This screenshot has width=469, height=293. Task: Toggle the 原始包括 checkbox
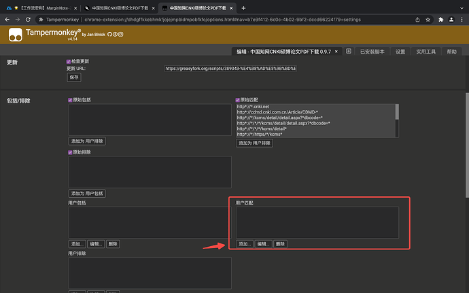click(x=70, y=100)
